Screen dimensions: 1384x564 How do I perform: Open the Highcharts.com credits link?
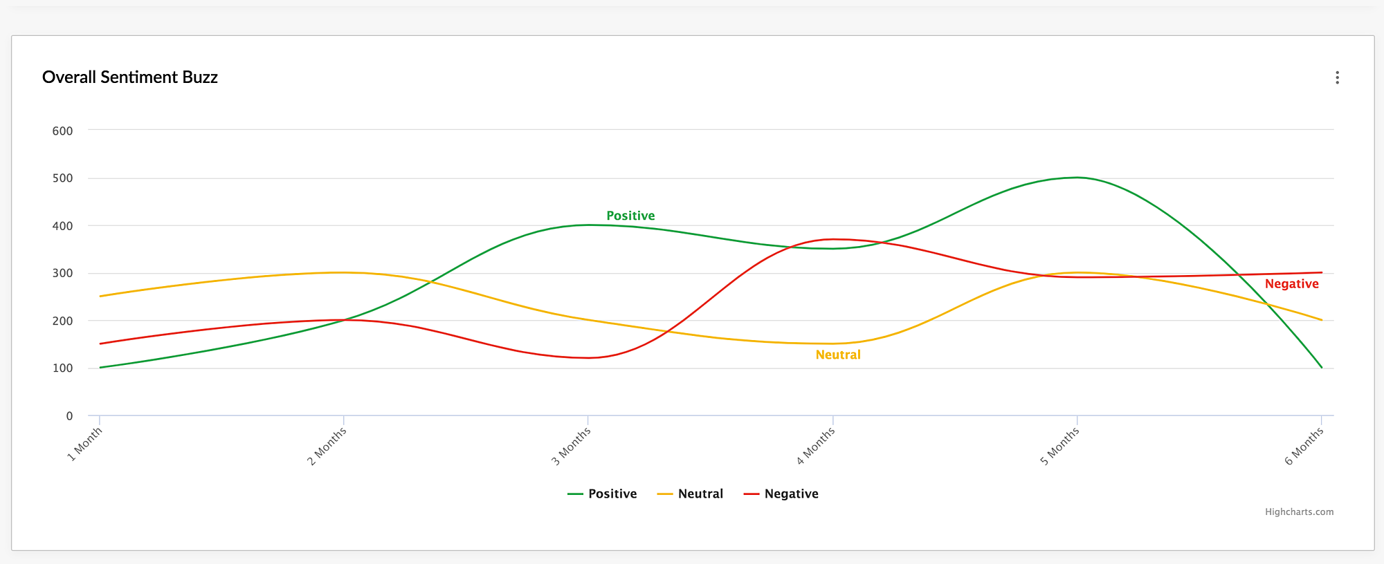click(1299, 512)
